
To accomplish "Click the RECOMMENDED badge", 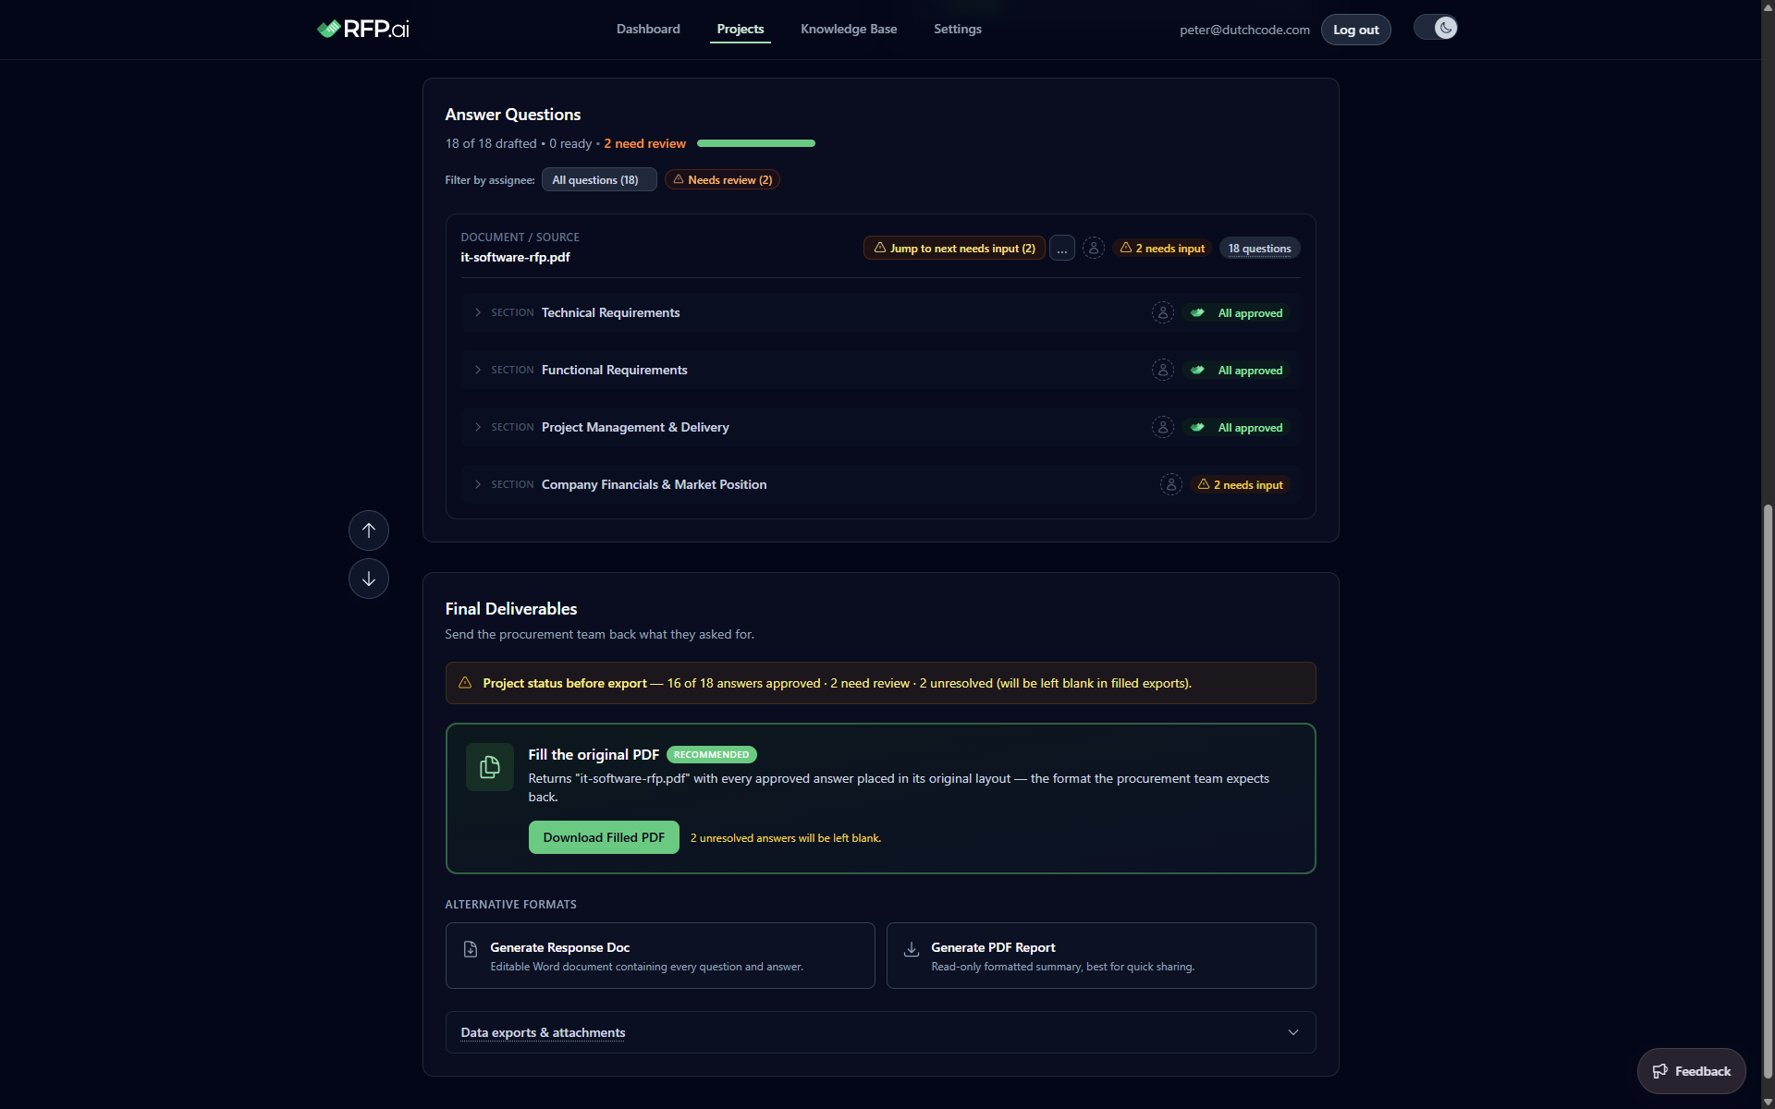I will (712, 755).
